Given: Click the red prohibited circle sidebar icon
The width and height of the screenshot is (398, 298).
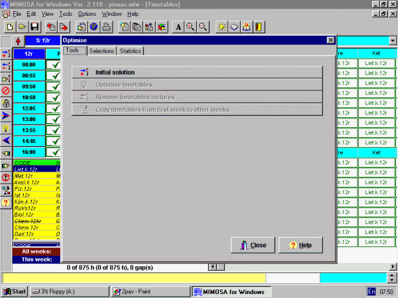Looking at the screenshot, I should click(x=6, y=90).
